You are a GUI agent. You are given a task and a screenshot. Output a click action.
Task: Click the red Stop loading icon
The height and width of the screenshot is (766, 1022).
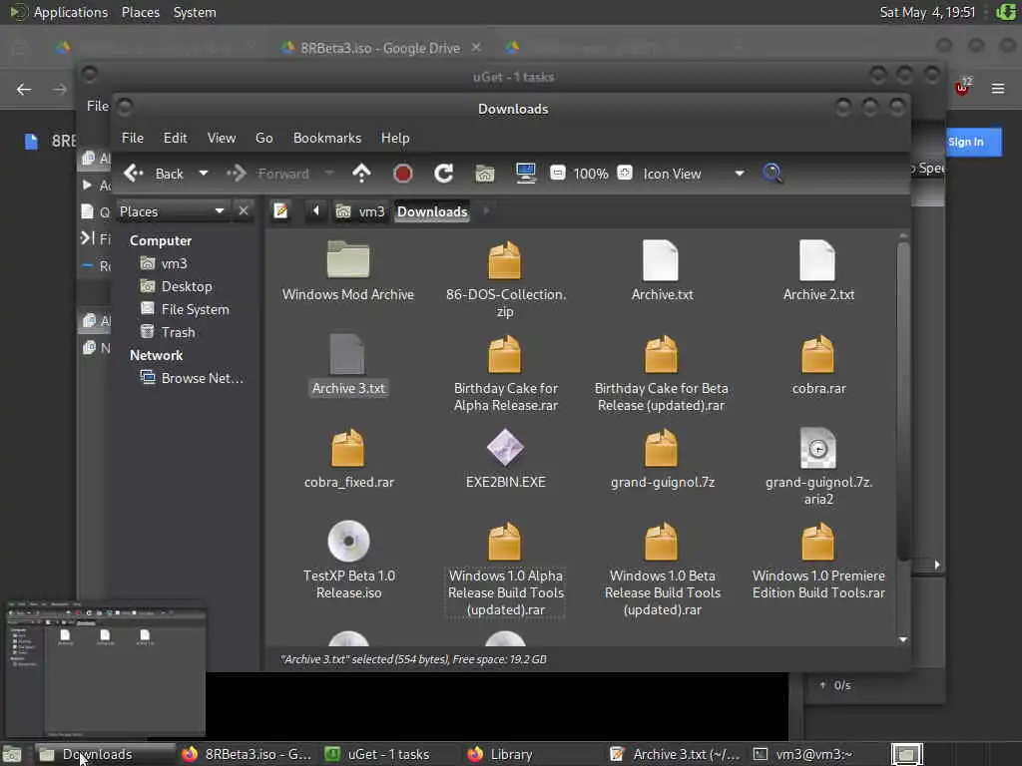coord(403,174)
